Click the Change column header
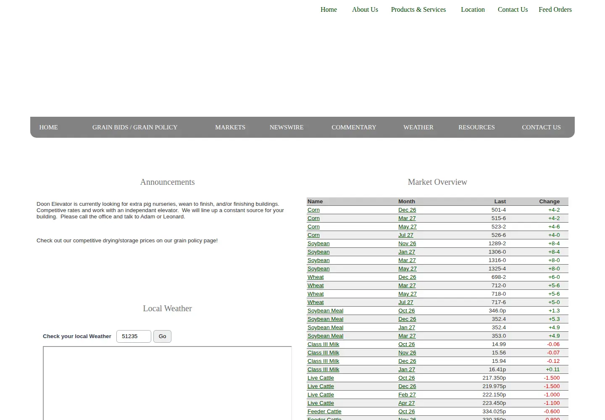Image resolution: width=605 pixels, height=420 pixels. click(x=550, y=202)
